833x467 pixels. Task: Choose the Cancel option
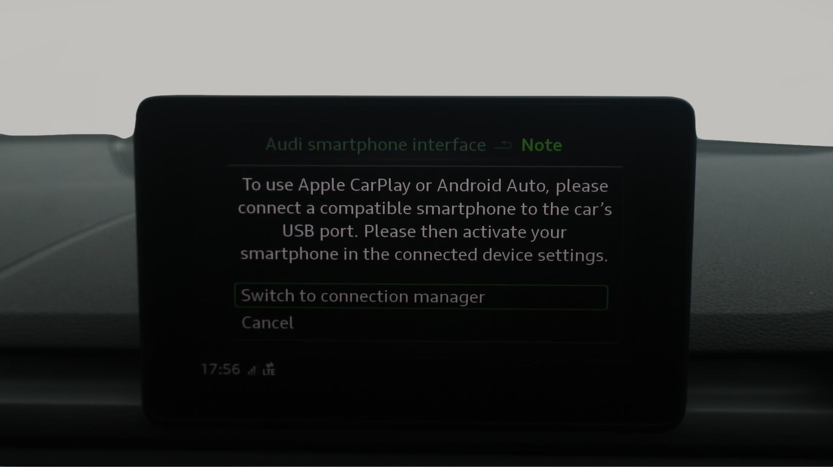click(x=267, y=323)
